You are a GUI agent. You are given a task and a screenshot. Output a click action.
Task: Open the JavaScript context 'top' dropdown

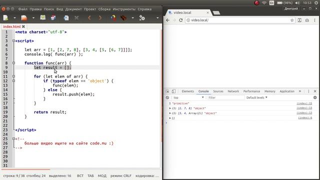[188, 97]
